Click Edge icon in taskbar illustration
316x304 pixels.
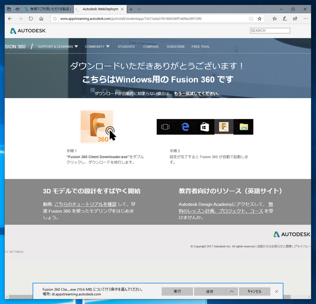click(x=185, y=127)
